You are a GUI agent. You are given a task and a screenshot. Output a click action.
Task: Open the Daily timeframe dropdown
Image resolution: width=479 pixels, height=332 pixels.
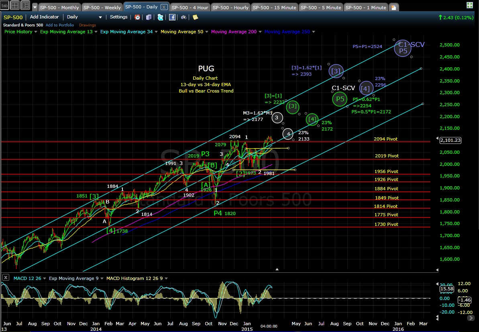(x=84, y=17)
